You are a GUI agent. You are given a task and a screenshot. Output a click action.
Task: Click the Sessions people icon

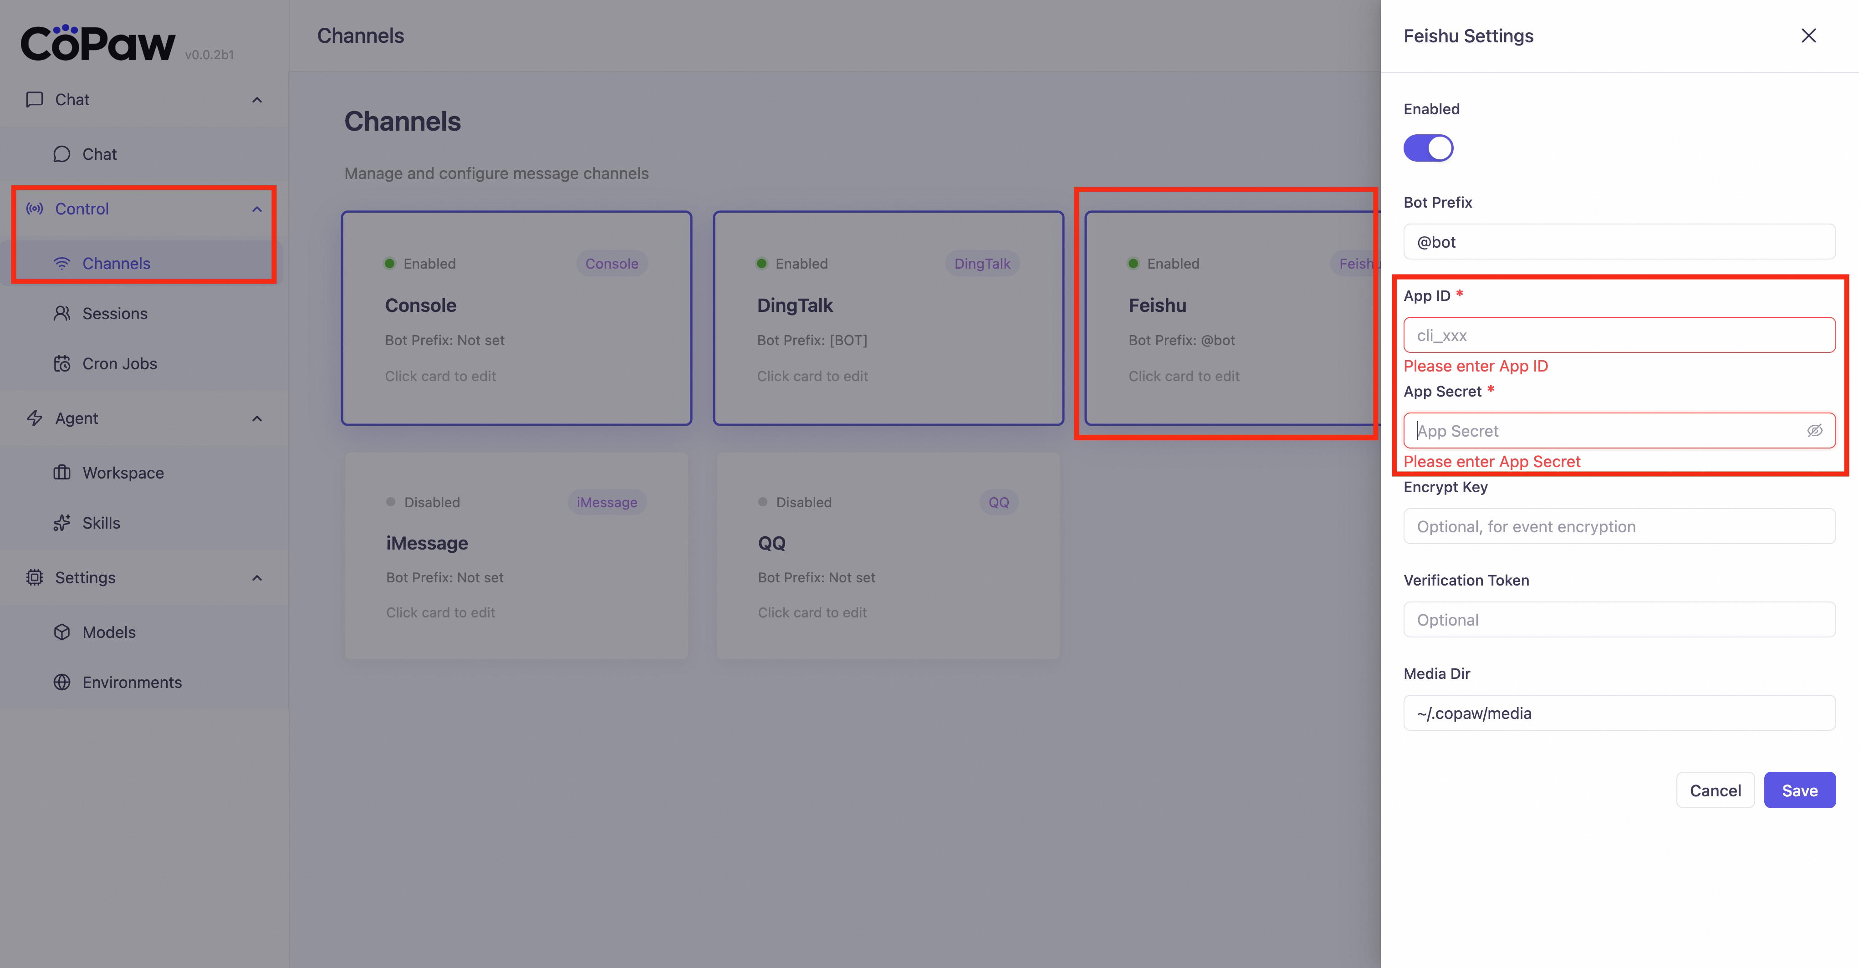(x=62, y=313)
